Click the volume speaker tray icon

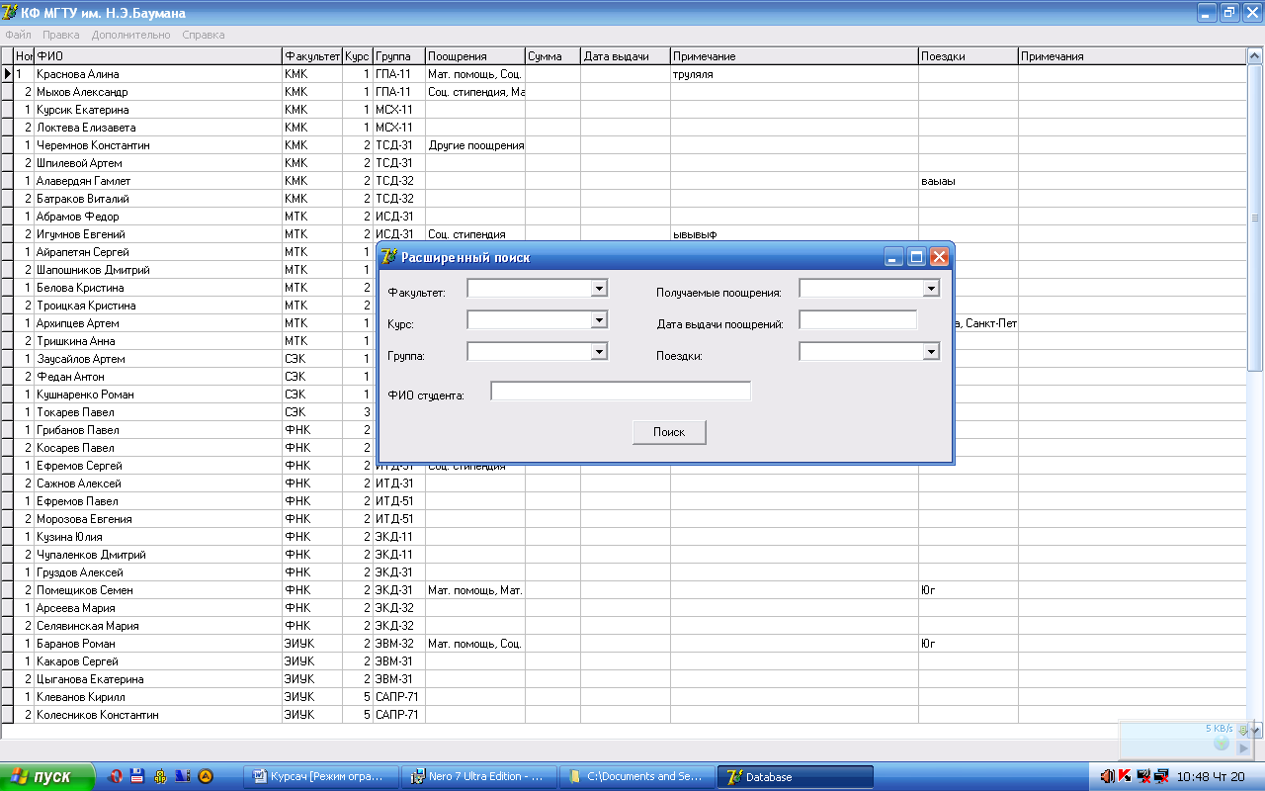click(x=1108, y=776)
